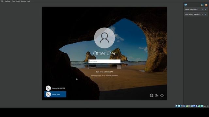Click the Password input field
The width and height of the screenshot is (209, 117).
coord(103,67)
